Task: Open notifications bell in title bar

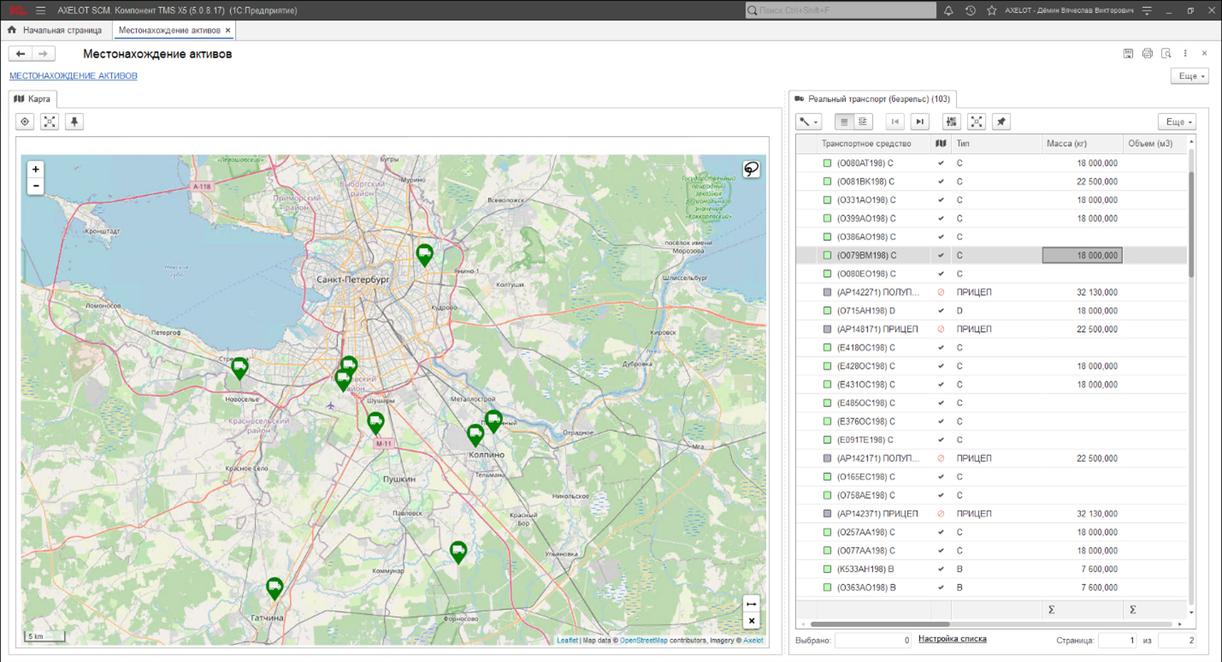Action: [x=948, y=10]
